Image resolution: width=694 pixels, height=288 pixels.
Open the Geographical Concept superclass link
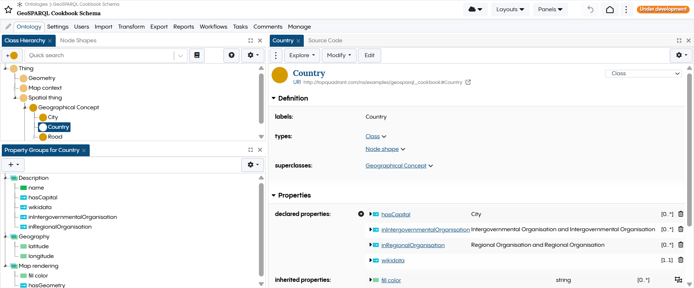click(x=396, y=166)
